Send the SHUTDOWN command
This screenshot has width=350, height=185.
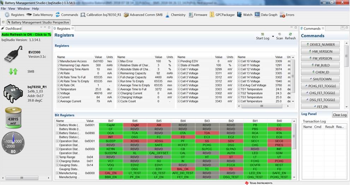(320, 79)
